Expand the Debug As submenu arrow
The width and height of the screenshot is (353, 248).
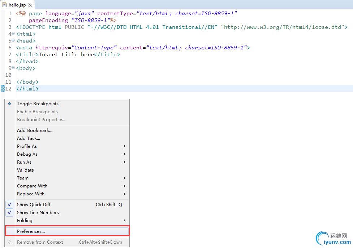coord(125,154)
